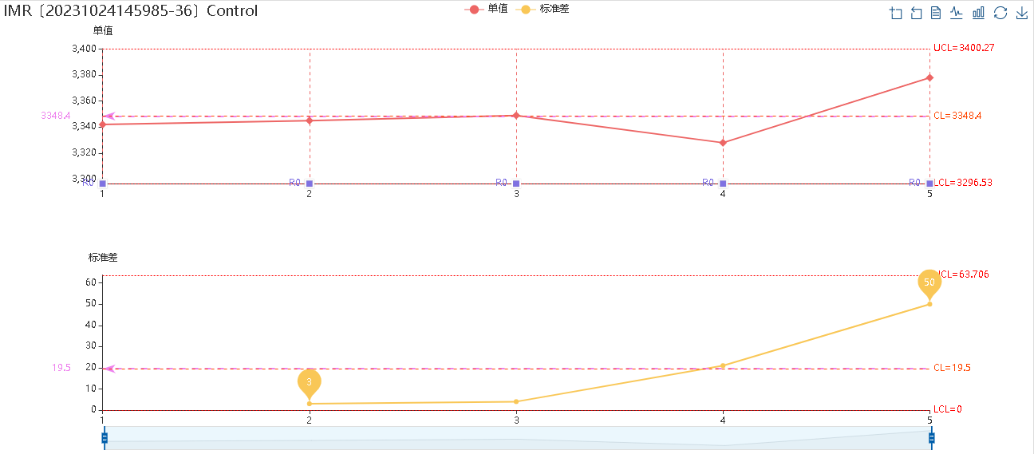The image size is (1034, 454).
Task: Click the 单值 data point at sample 5
Action: [x=929, y=77]
